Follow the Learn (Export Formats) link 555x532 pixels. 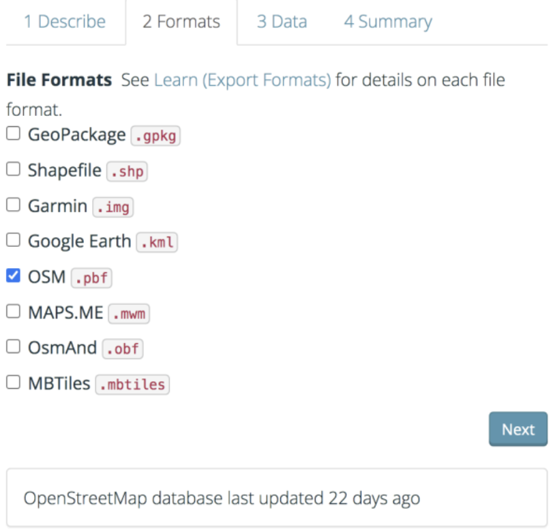tap(243, 80)
